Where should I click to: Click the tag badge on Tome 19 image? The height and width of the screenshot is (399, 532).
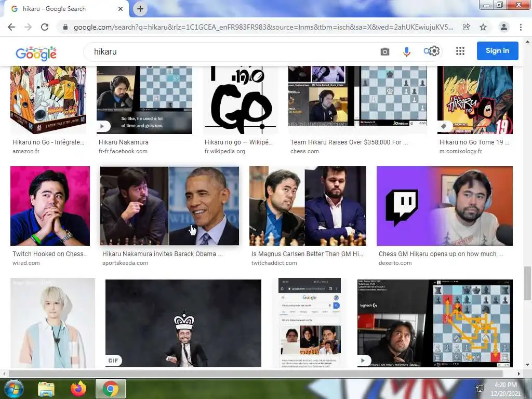tap(444, 126)
